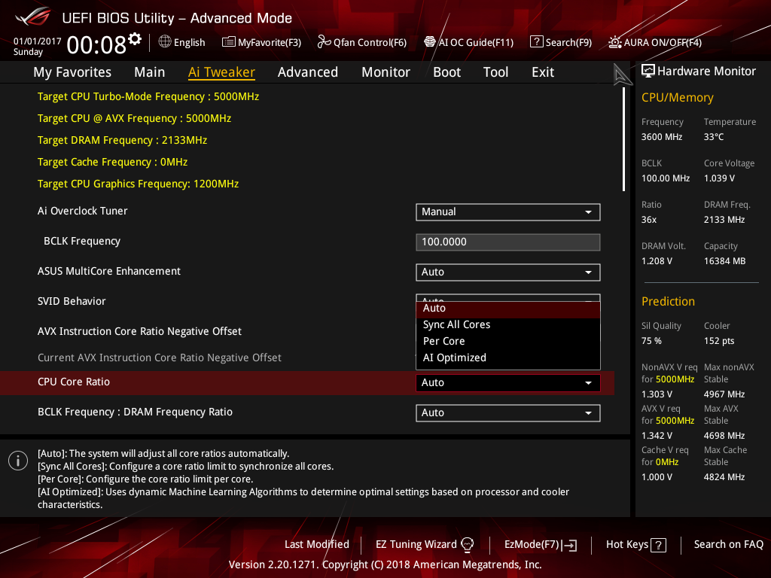Open Qfan Control fan icon
The height and width of the screenshot is (578, 771).
point(324,42)
